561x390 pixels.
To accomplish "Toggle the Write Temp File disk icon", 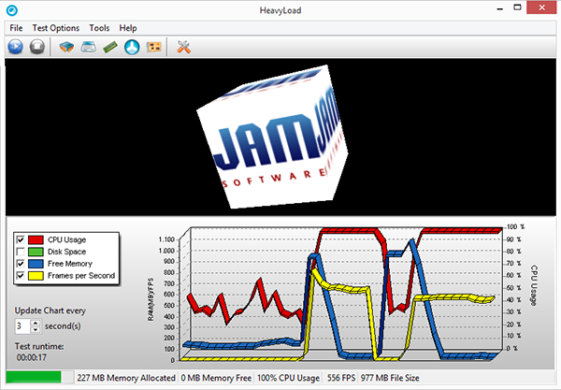I will point(89,47).
